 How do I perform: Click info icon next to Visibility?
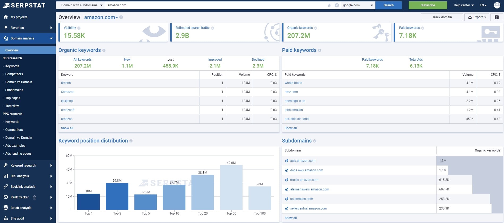pos(79,28)
